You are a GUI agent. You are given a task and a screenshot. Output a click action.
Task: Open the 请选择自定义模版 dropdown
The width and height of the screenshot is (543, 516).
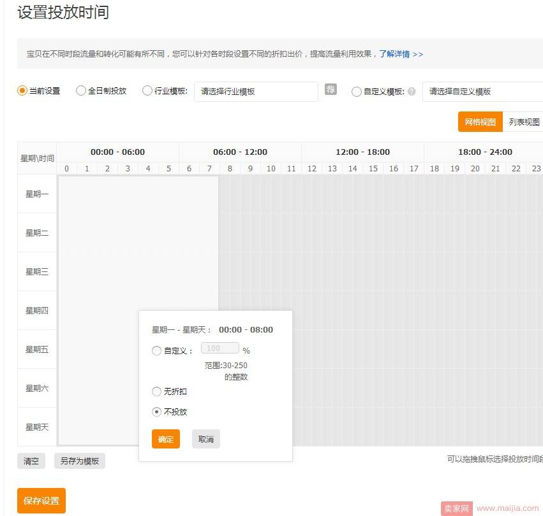pos(483,92)
